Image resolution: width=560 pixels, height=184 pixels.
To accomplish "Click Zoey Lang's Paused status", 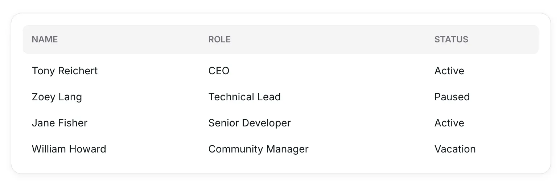I will tap(452, 97).
